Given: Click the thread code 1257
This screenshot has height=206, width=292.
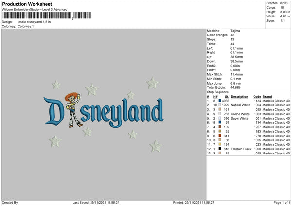Looking at the screenshot, I should (x=257, y=127).
